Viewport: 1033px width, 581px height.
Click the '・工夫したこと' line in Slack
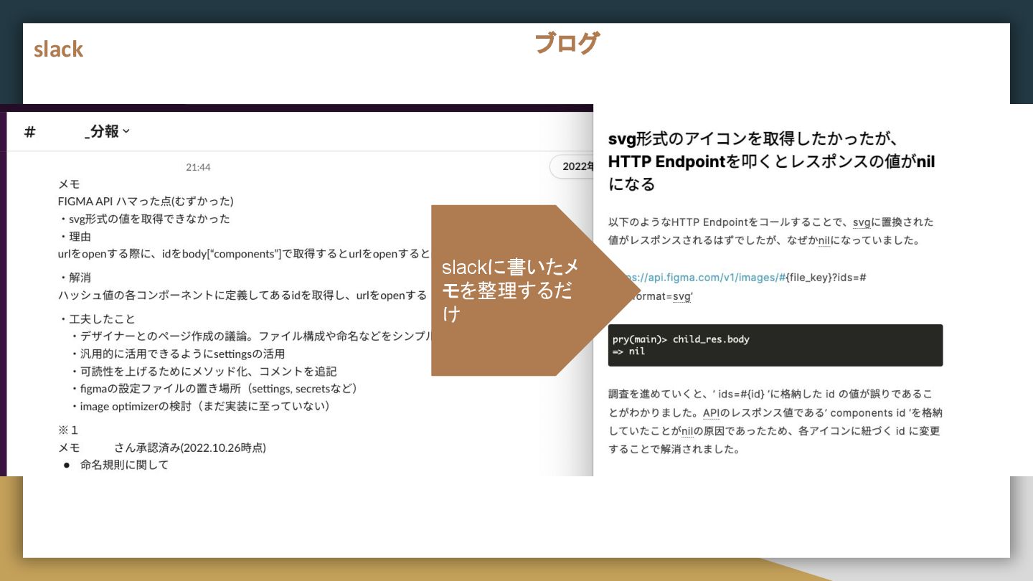[97, 318]
